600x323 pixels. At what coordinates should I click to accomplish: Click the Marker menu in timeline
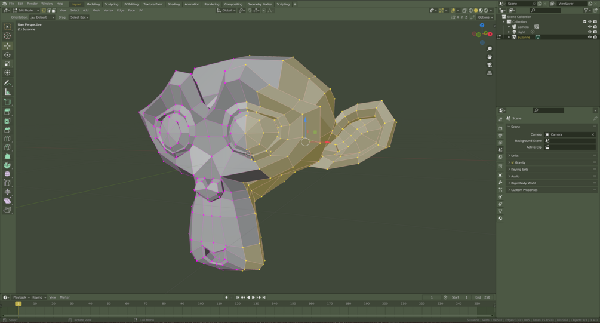click(x=64, y=297)
